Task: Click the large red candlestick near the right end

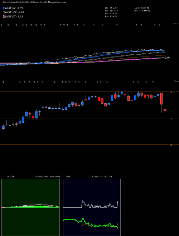Action: [x=161, y=99]
